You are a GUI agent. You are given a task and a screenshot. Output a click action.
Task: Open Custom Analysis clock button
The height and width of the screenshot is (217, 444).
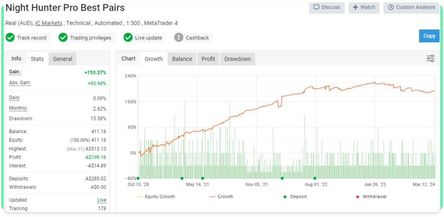click(411, 7)
